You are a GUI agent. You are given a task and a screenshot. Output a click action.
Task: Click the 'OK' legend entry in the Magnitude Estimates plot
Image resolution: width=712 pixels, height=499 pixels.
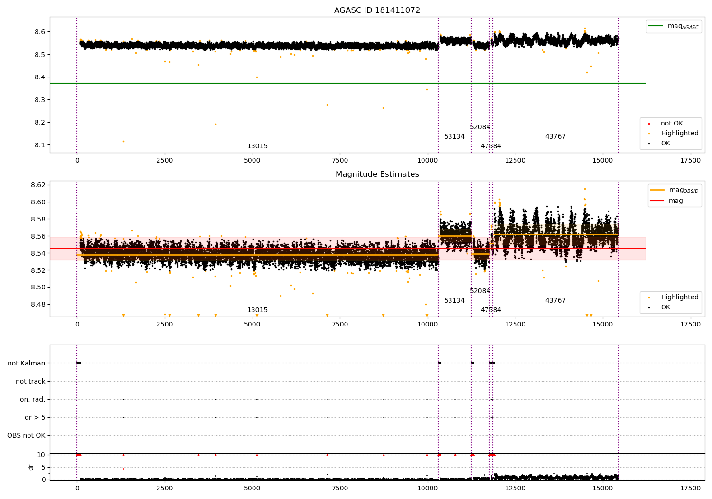pos(665,307)
